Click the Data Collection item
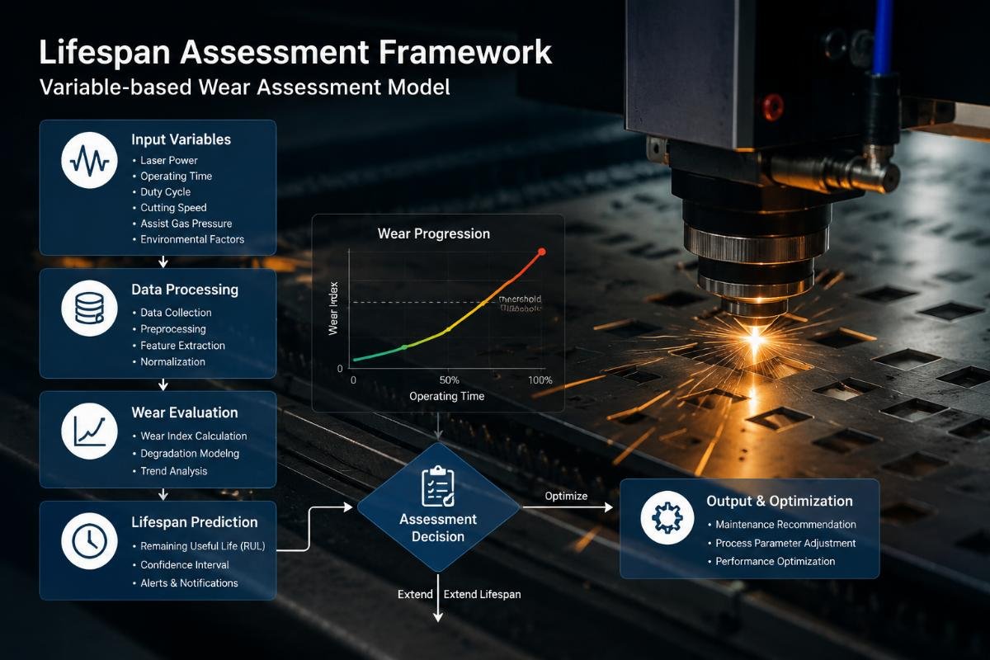Viewport: 990px width, 660px height. pyautogui.click(x=176, y=313)
